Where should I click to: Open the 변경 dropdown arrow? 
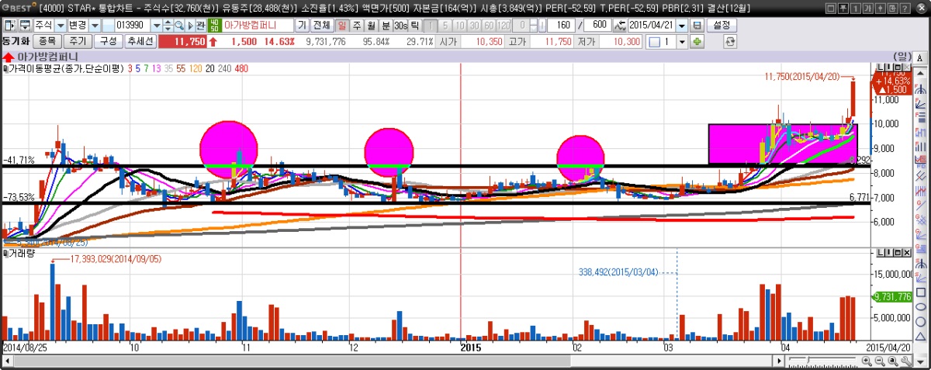click(x=95, y=25)
